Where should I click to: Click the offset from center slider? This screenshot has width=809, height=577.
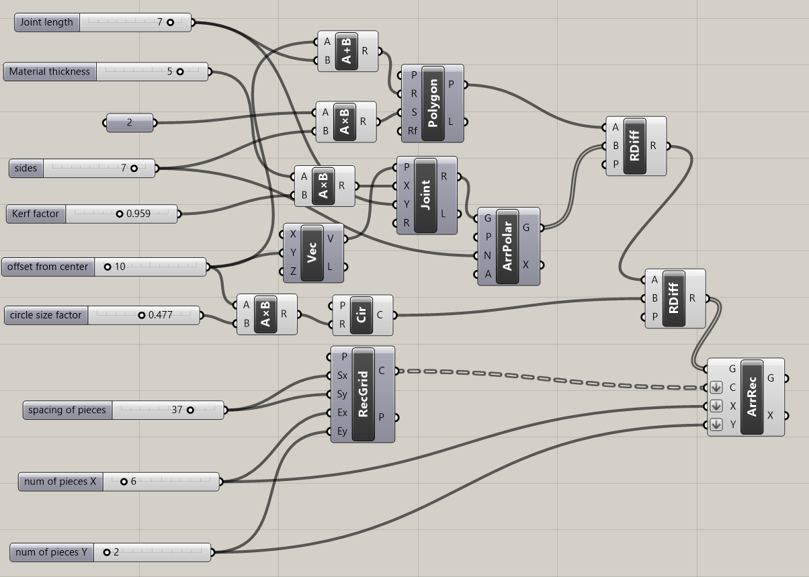click(105, 267)
